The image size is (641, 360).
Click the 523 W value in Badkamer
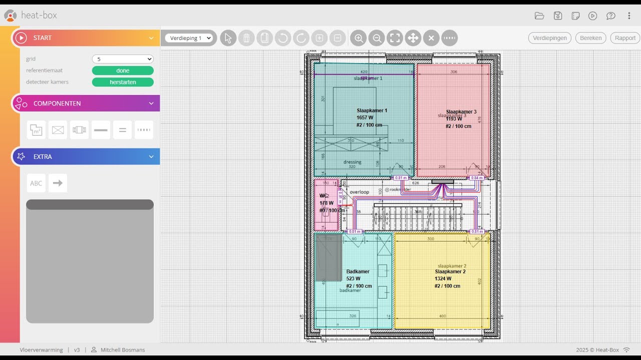click(x=353, y=278)
